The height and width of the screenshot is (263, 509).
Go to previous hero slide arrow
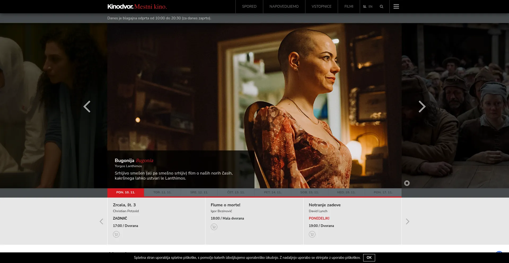click(87, 106)
